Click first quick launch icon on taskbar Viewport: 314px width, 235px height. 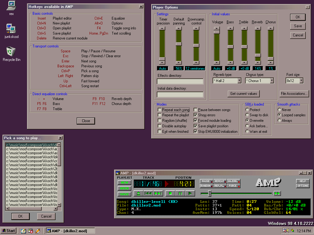tap(23, 231)
